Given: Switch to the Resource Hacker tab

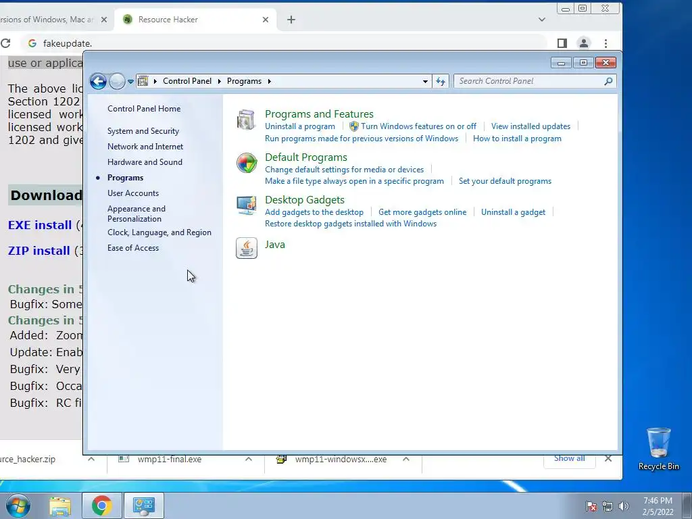Looking at the screenshot, I should click(x=195, y=20).
